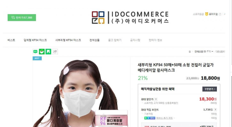Viewport: 232px width, 127px height.
Task: Open the 전체상품 menu tab
Action: 94,40
